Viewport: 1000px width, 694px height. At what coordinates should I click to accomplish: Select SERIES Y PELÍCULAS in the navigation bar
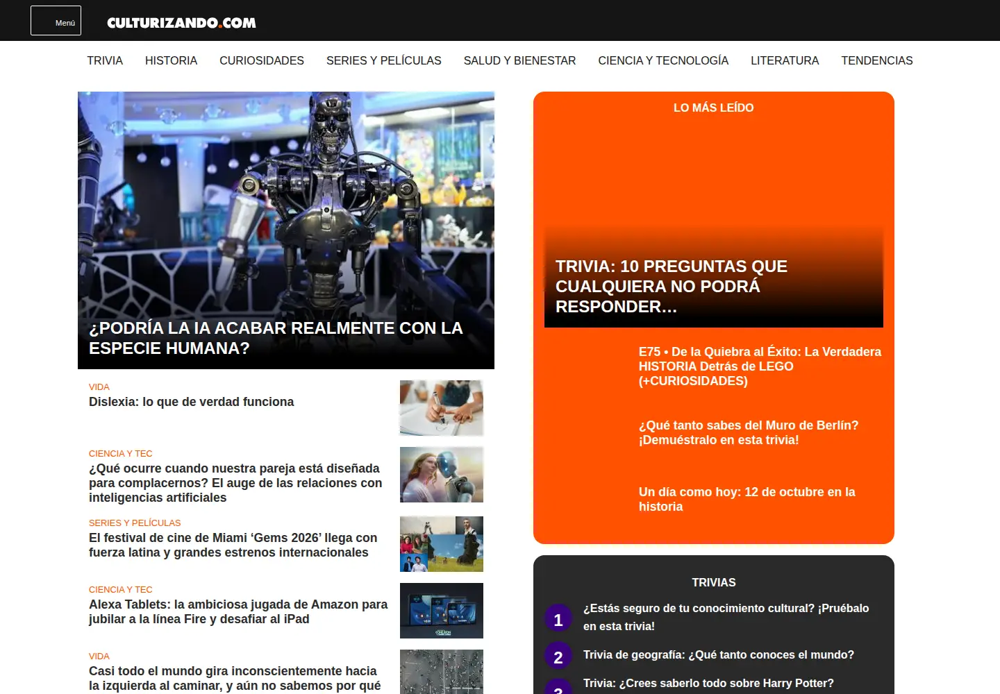pos(384,60)
